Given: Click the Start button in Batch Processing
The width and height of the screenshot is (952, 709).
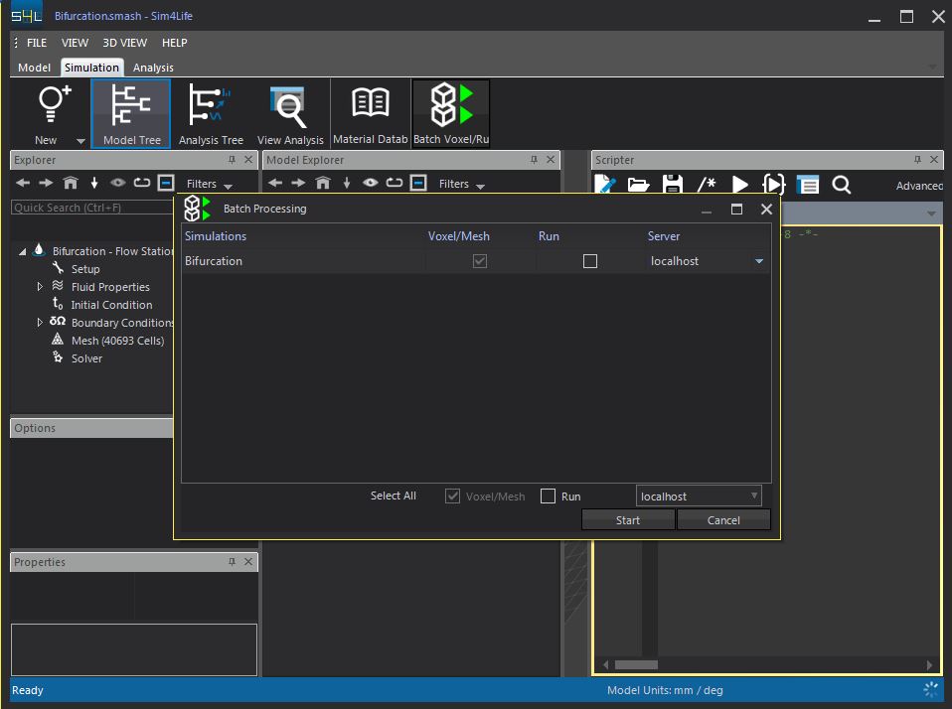Looking at the screenshot, I should click(628, 519).
